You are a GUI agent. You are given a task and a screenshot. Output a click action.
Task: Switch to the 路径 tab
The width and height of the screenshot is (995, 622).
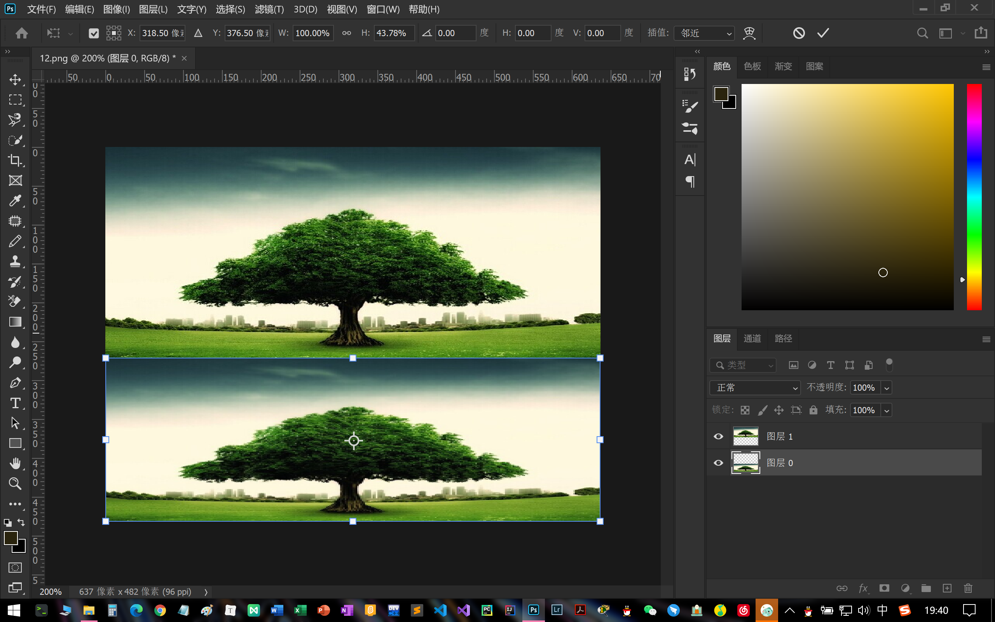point(783,339)
